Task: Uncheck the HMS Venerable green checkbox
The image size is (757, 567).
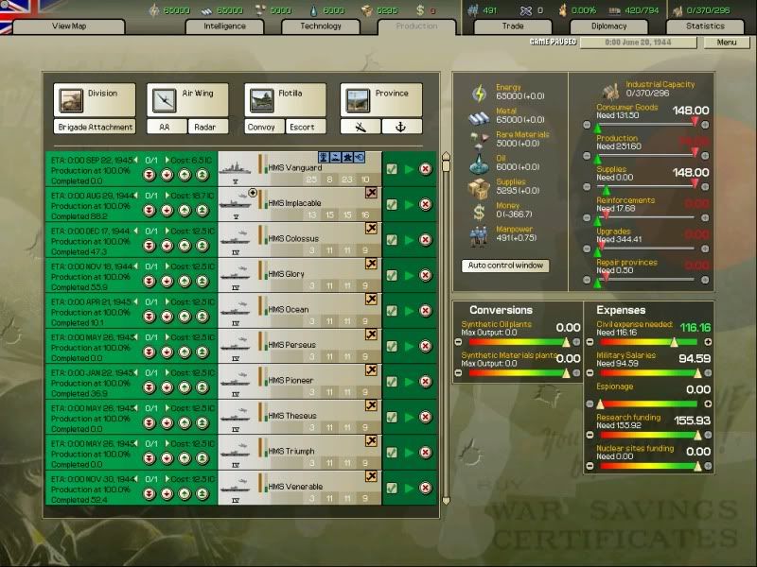Action: [391, 488]
